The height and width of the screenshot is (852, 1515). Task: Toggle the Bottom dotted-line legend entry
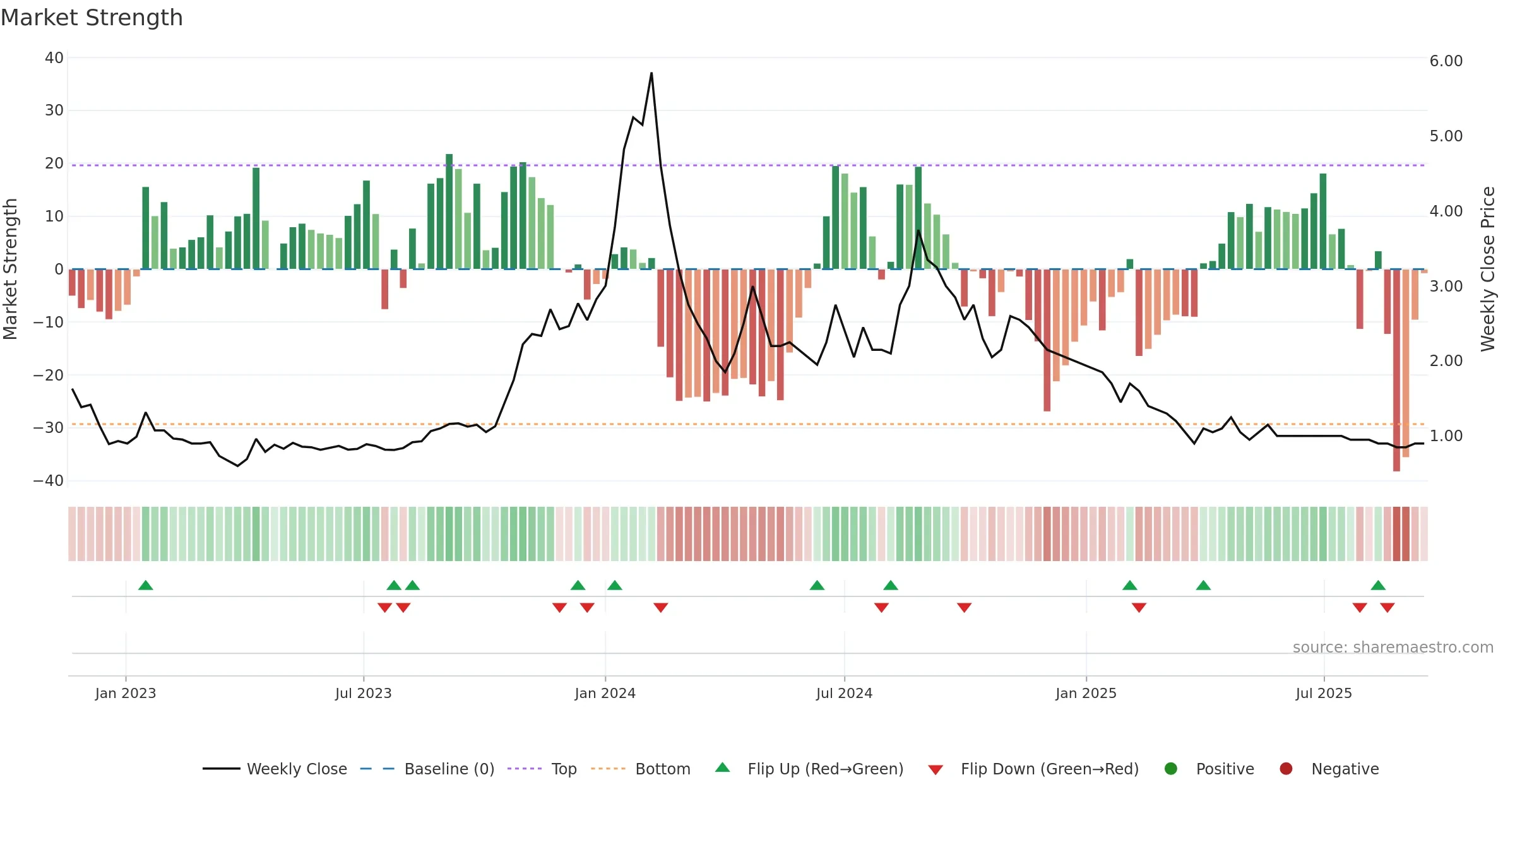[x=641, y=769]
